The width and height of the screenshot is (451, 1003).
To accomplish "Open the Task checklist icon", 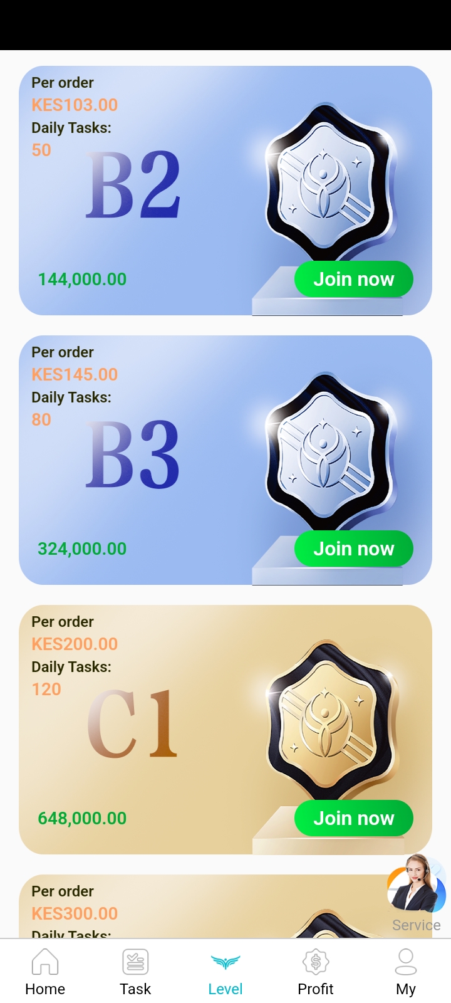I will coord(135,961).
